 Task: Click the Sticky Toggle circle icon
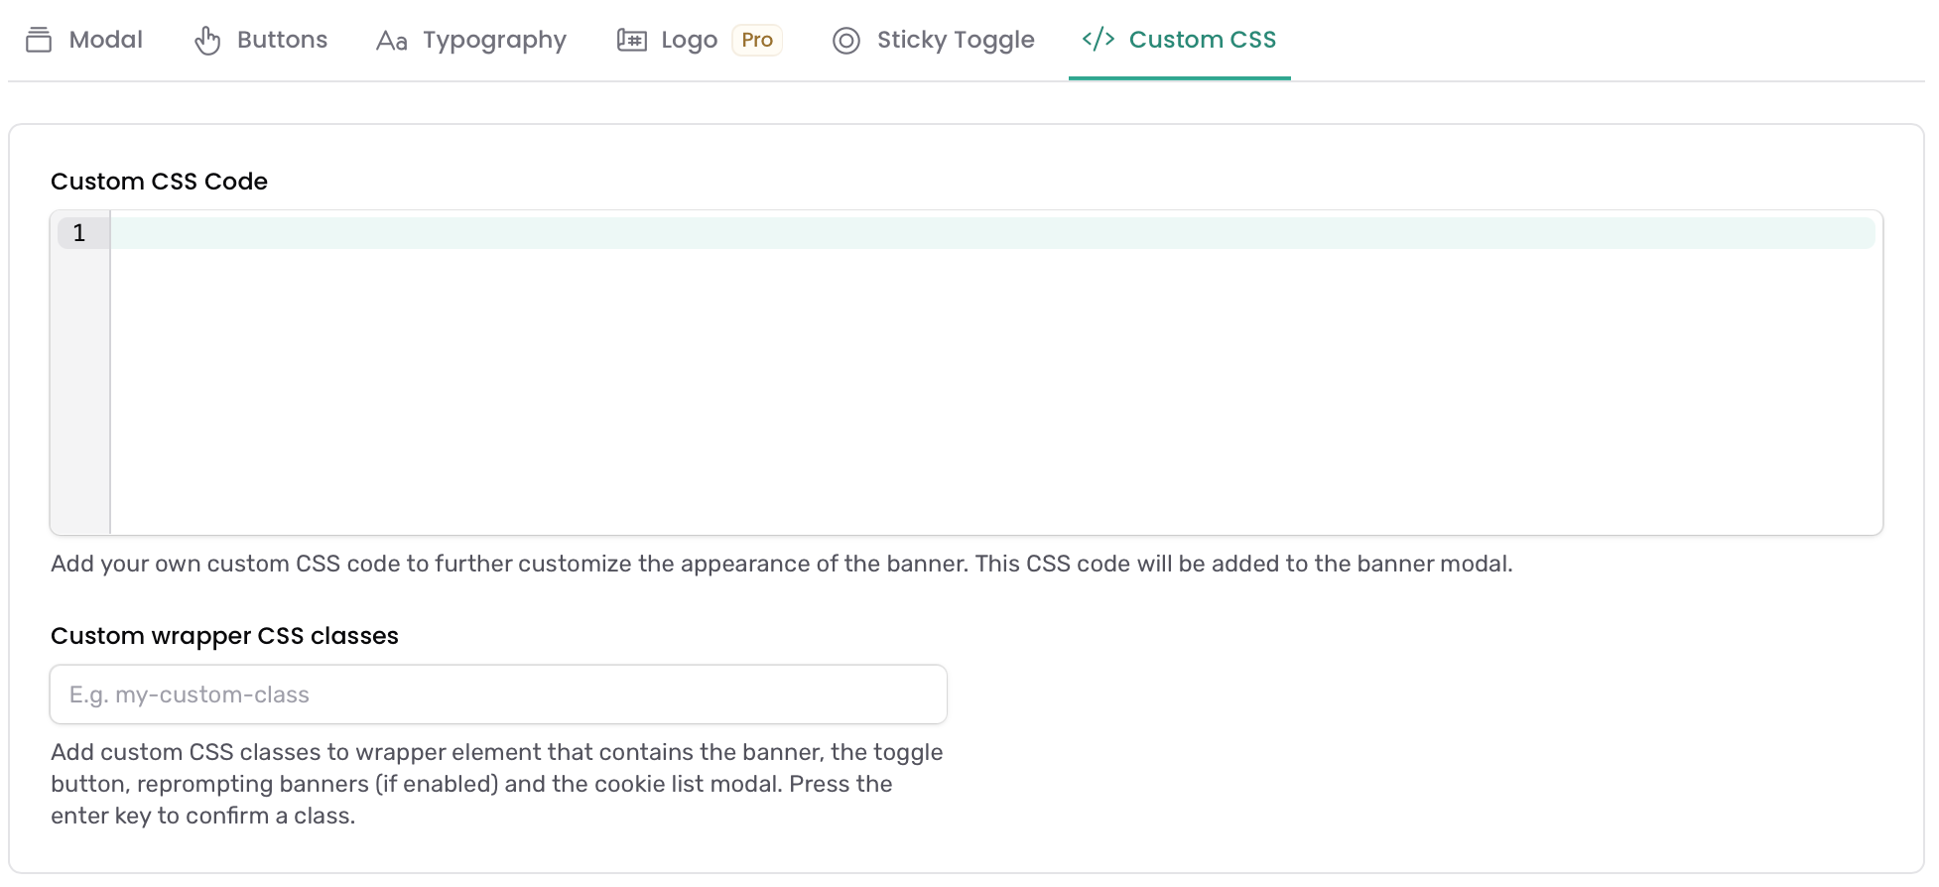pyautogui.click(x=846, y=41)
